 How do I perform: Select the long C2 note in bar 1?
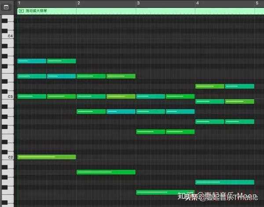47,157
